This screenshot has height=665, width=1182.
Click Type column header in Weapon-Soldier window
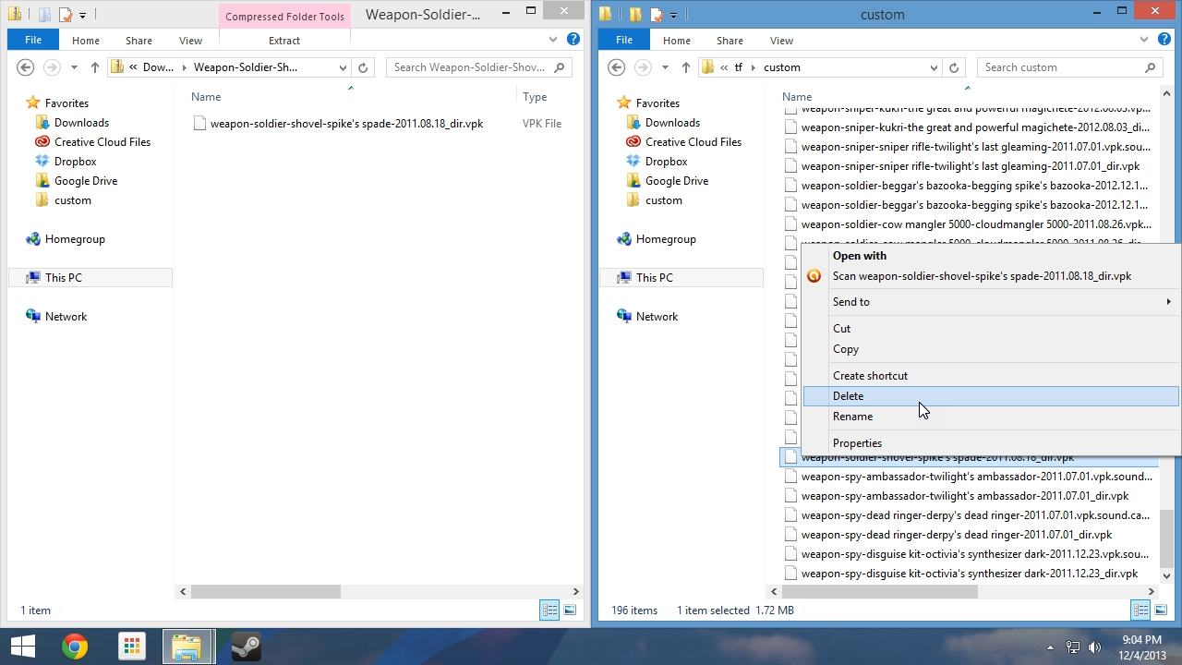[535, 97]
